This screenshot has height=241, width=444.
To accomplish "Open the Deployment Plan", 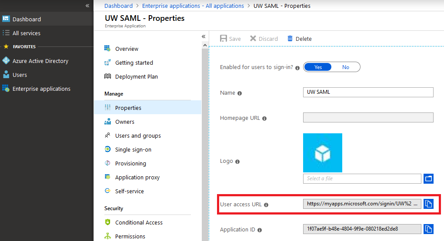I will pyautogui.click(x=147, y=76).
